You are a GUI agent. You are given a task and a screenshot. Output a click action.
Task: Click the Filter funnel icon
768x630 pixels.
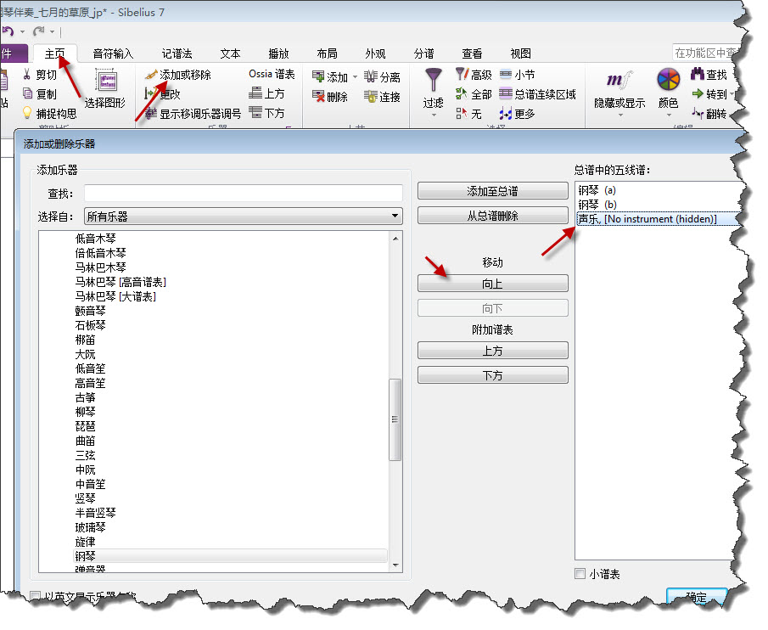433,81
